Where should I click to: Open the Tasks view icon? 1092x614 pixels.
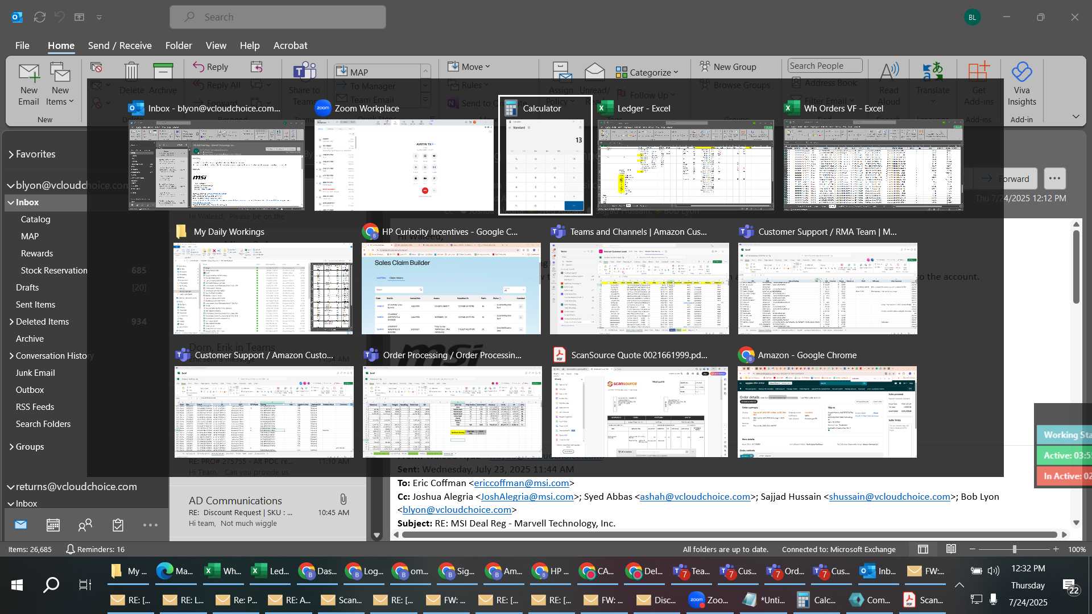coord(118,525)
